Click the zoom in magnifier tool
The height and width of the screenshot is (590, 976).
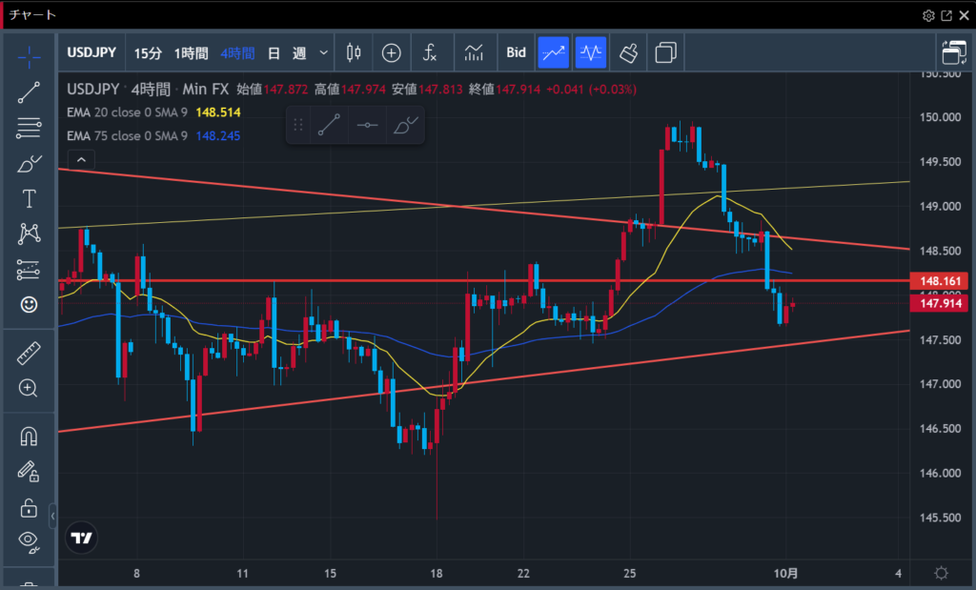click(29, 388)
